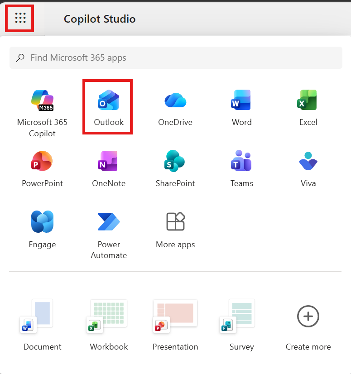Viewport: 351px width, 374px height.
Task: Focus the Find Microsoft 365 apps search box
Action: pos(176,58)
